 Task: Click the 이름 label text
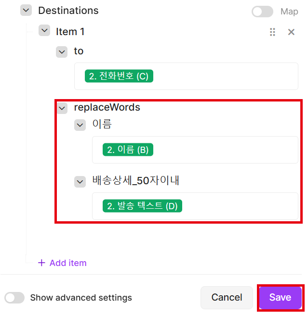102,124
